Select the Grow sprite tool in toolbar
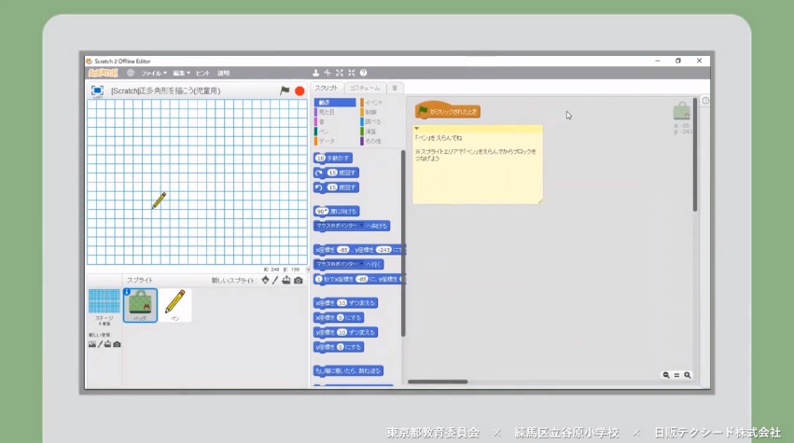 (x=340, y=73)
